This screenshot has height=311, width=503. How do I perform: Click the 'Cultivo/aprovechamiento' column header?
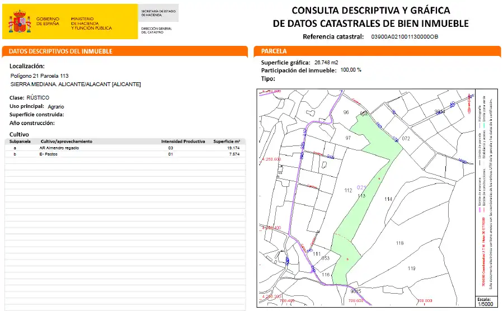click(67, 142)
